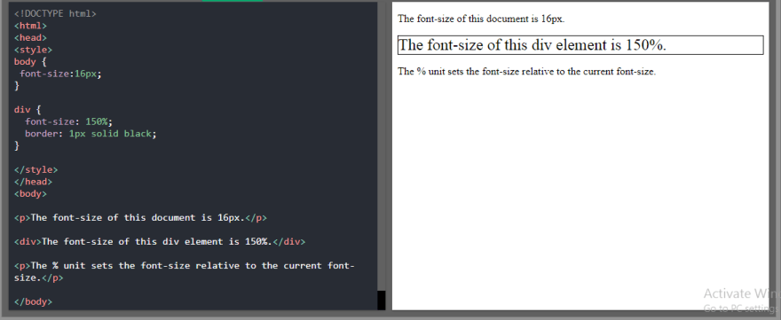
Task: Click the opening '<body>' tag line in markup
Action: tap(30, 193)
